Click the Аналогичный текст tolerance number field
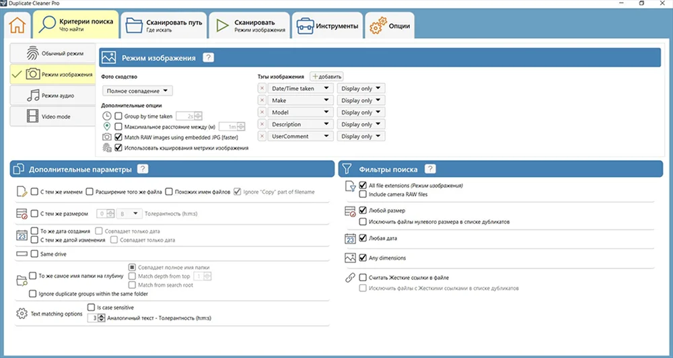 click(x=92, y=318)
